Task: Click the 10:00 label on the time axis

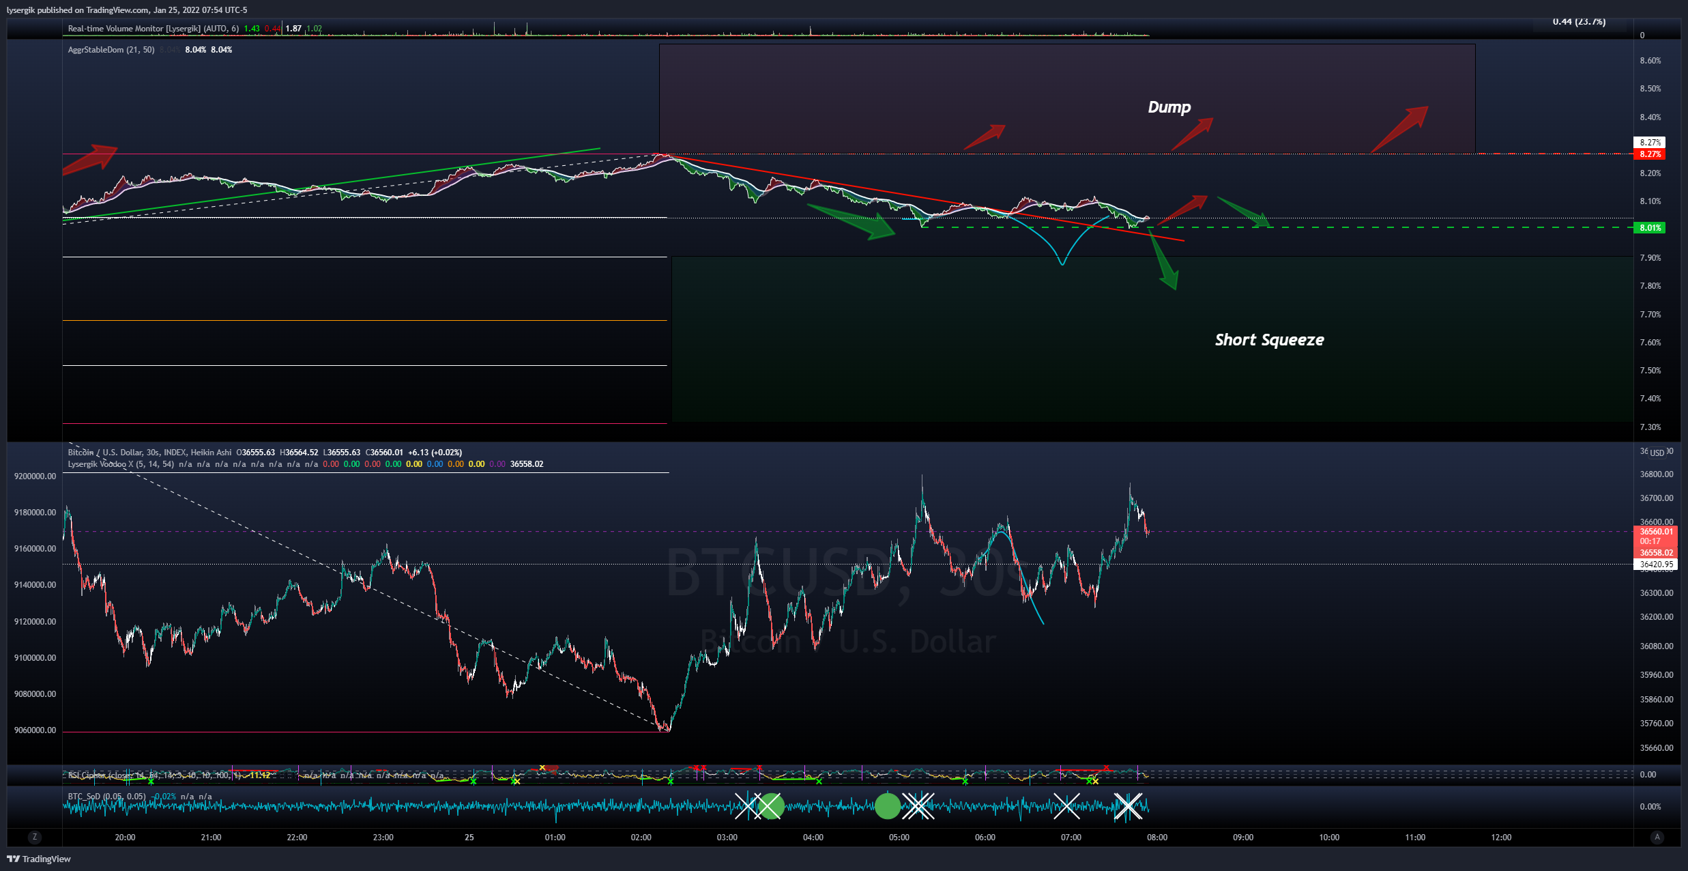Action: 1328,838
